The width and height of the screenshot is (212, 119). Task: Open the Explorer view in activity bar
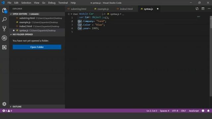click(x=4, y=10)
